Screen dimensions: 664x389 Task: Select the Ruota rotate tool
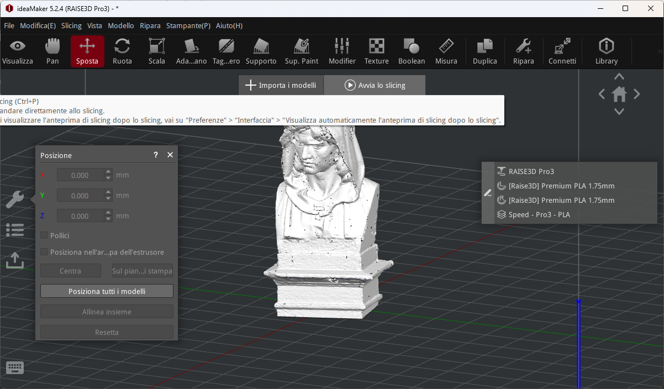[x=122, y=51]
